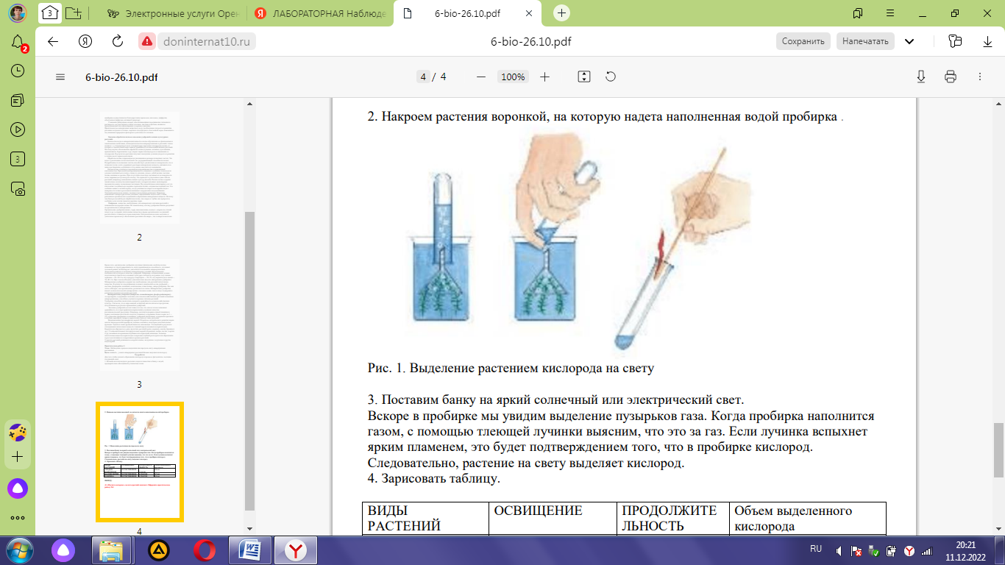Open Microsoft Word on taskbar

(251, 550)
